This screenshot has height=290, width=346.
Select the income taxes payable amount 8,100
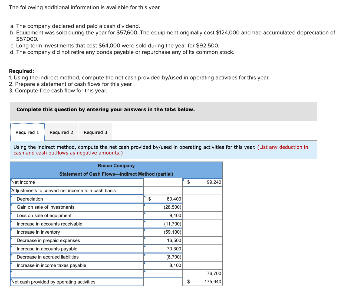[x=163, y=266]
